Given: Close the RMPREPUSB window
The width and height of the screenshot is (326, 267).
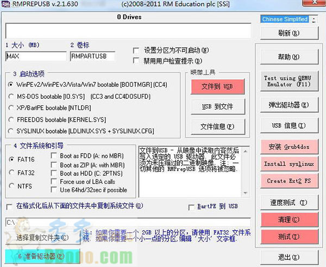Looking at the screenshot, I should (x=315, y=3).
